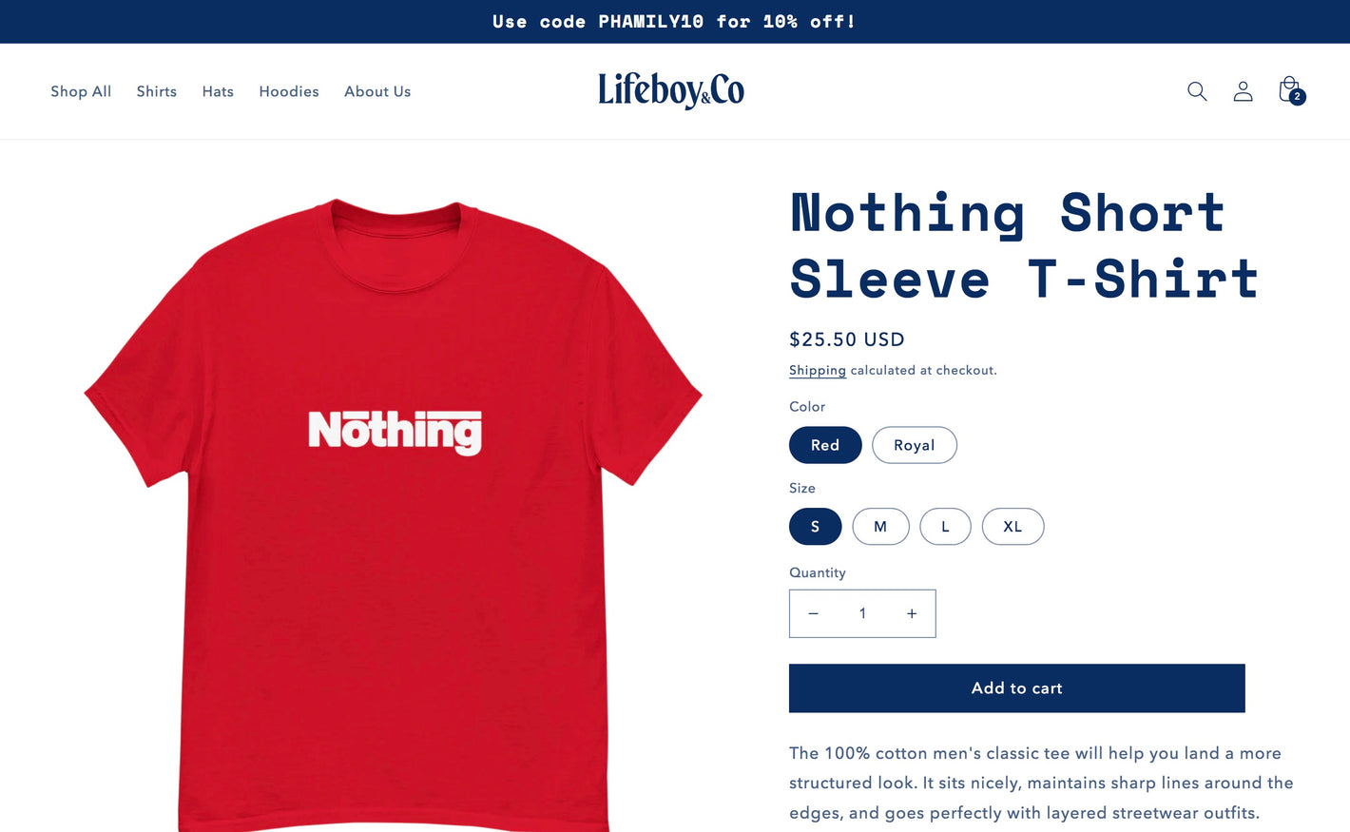Open the Shop All menu item
This screenshot has height=832, width=1350.
pyautogui.click(x=81, y=91)
